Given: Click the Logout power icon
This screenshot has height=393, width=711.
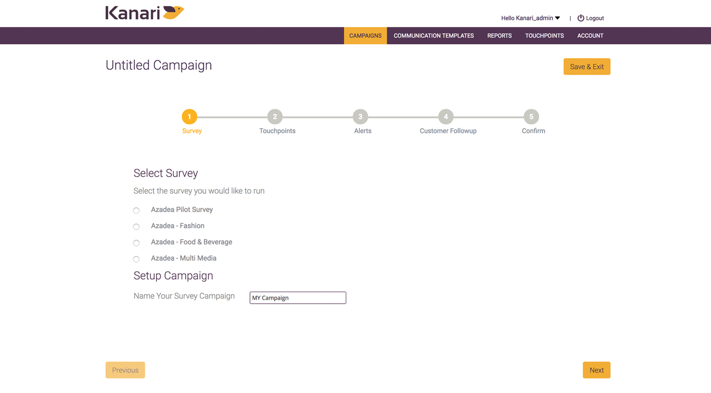Looking at the screenshot, I should (581, 18).
